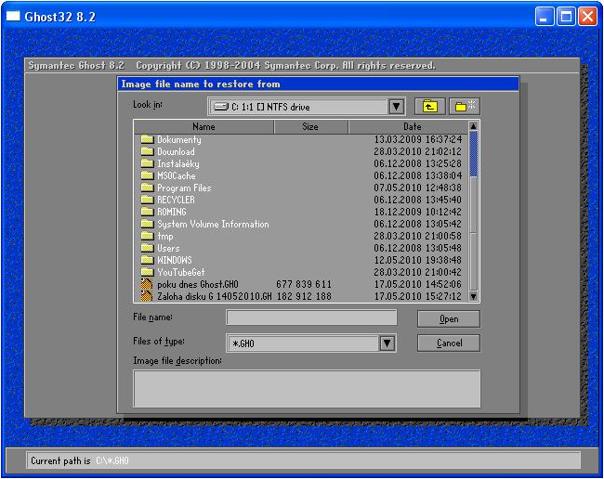Click folder icon beside System Volume Information
The height and width of the screenshot is (479, 604).
coord(147,224)
